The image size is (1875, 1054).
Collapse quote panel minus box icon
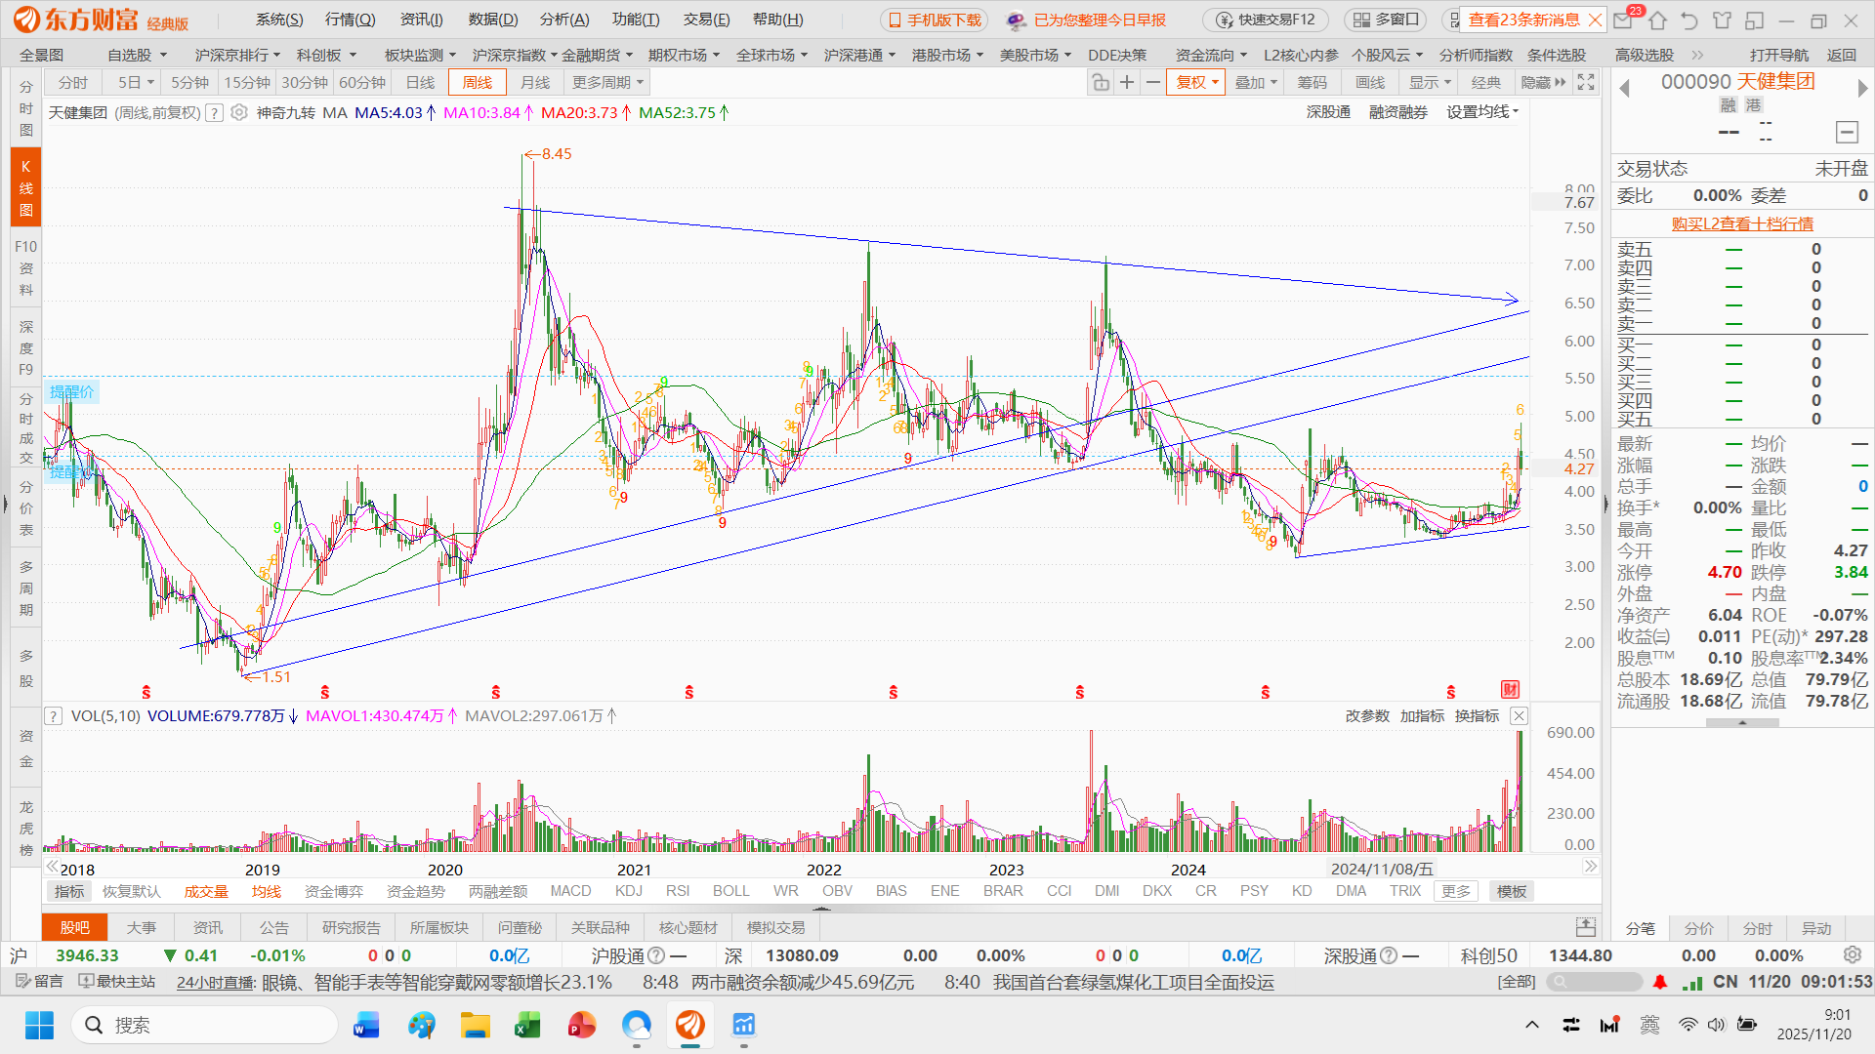pos(1846,133)
